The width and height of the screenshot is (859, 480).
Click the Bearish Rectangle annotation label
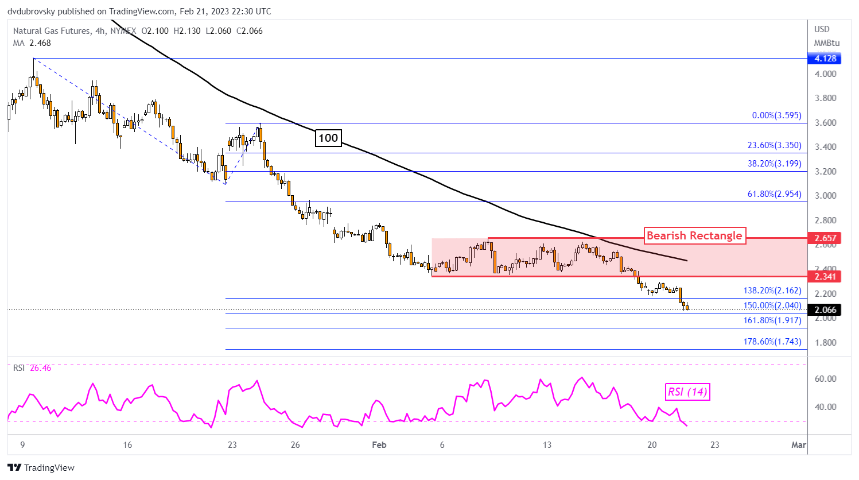point(694,235)
